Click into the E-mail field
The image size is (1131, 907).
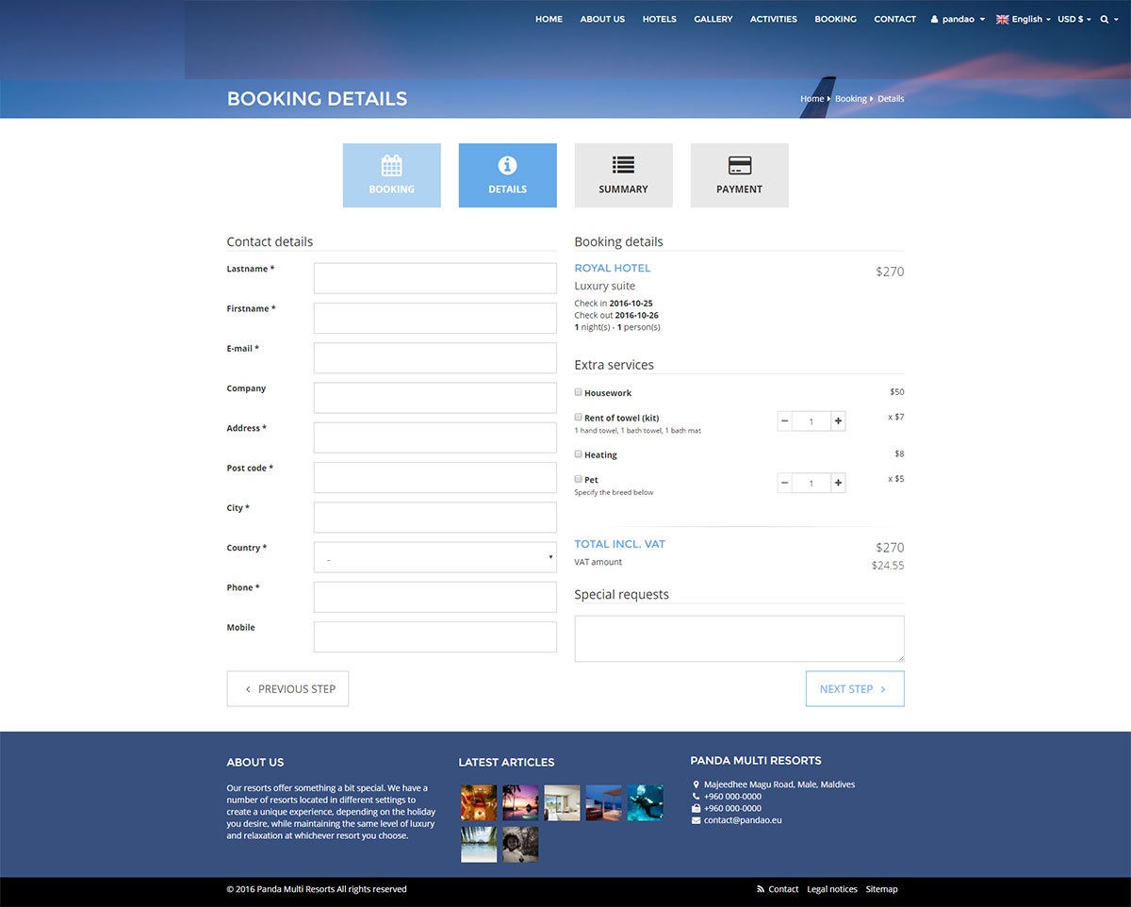tap(435, 358)
